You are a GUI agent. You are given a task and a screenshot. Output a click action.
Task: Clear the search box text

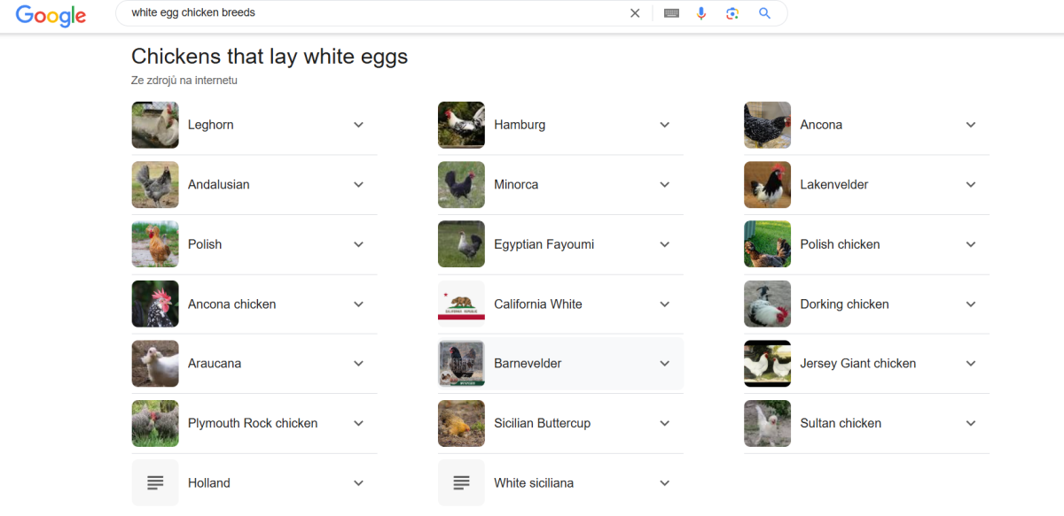coord(635,13)
